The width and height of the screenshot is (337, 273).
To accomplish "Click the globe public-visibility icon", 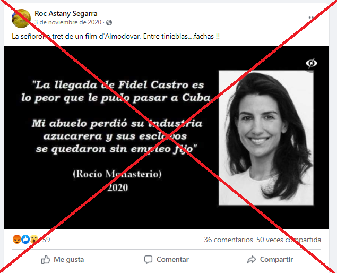I will 109,22.
